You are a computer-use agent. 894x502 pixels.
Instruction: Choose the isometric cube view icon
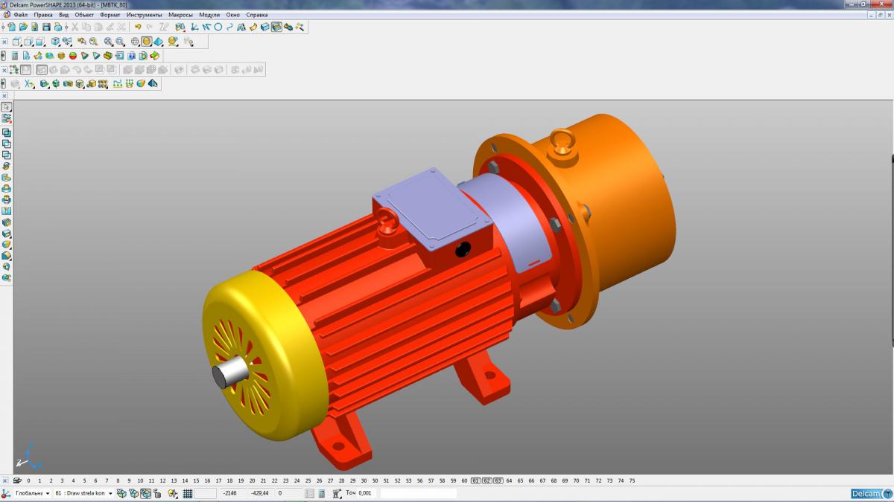coord(55,42)
